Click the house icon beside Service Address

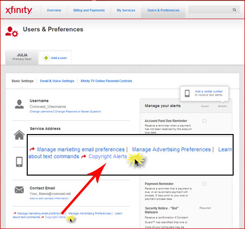pyautogui.click(x=19, y=135)
